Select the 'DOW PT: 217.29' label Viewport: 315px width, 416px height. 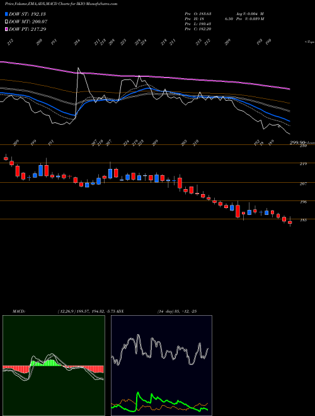click(28, 29)
